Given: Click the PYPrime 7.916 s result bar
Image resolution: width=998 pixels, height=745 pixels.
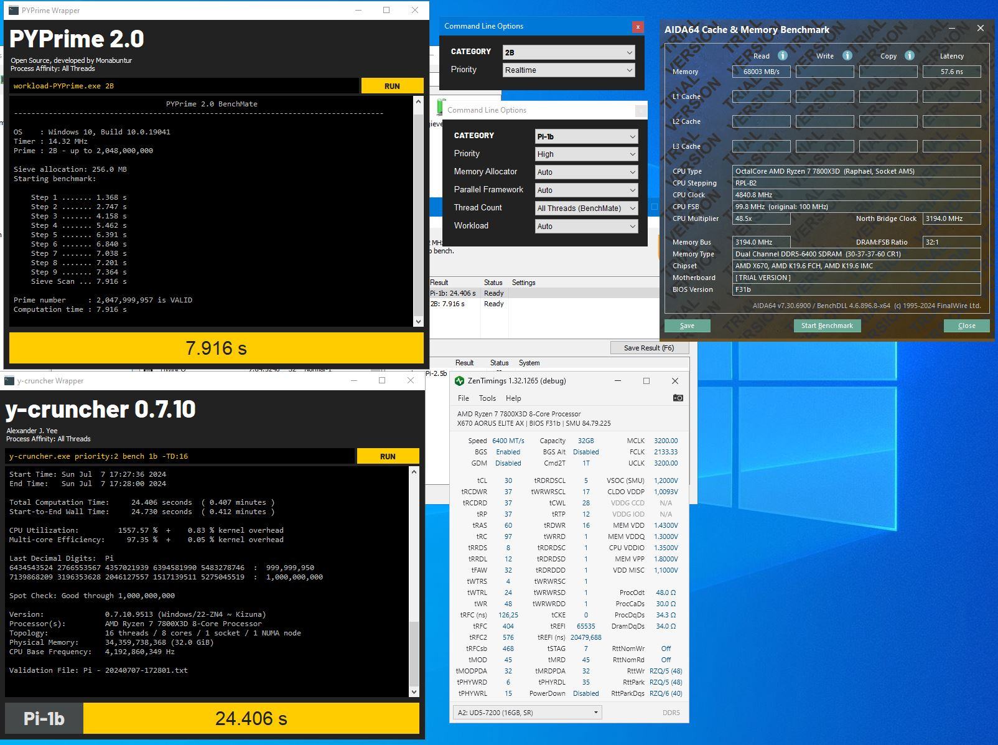Looking at the screenshot, I should [x=217, y=348].
